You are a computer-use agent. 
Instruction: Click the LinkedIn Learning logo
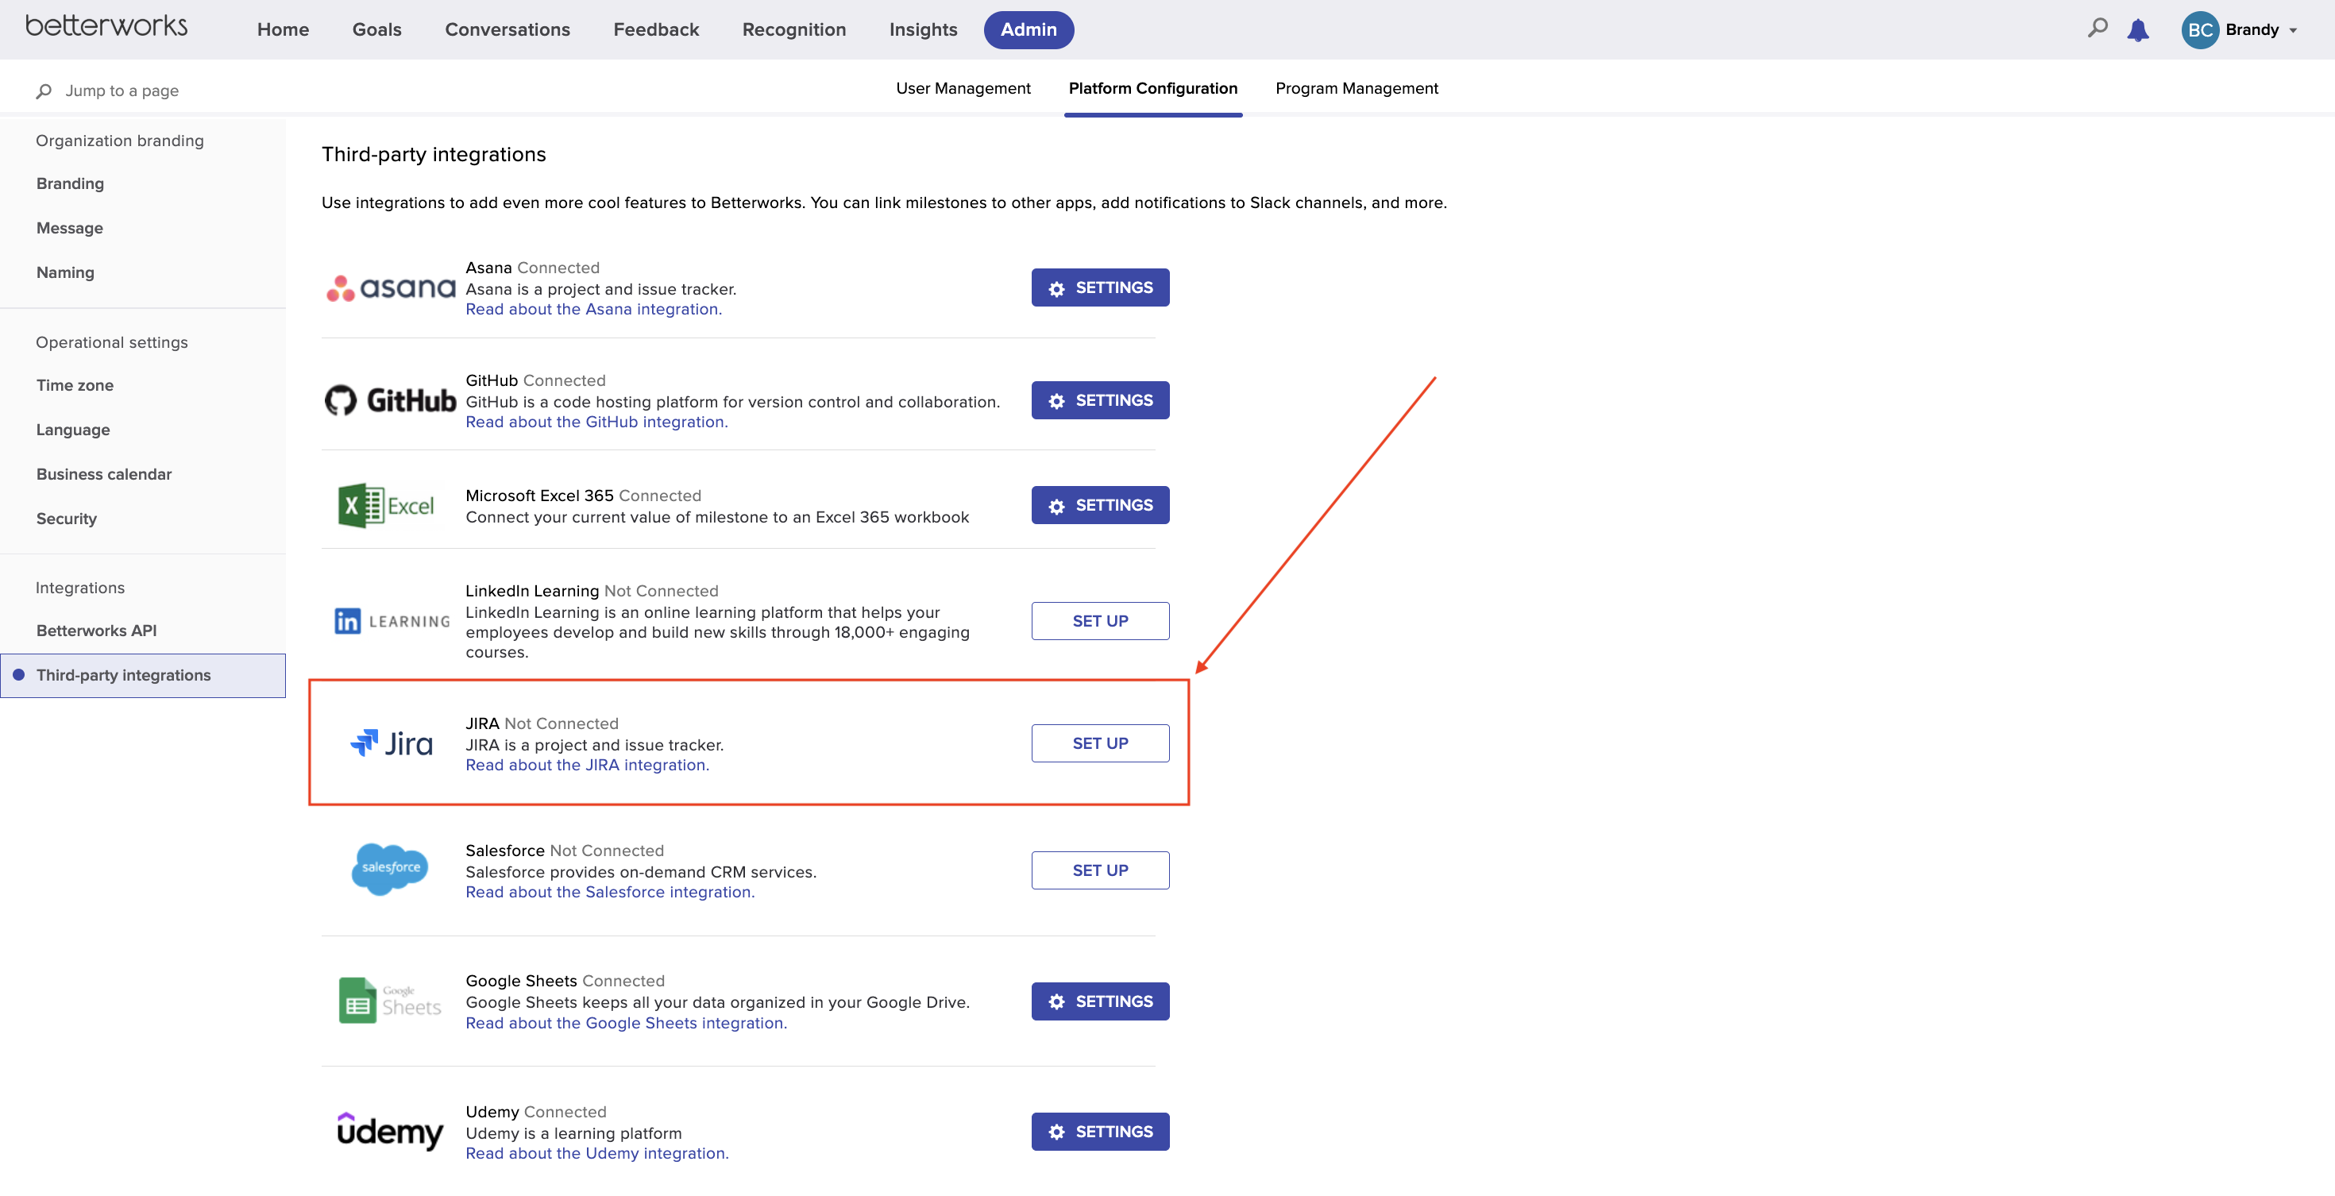tap(392, 621)
